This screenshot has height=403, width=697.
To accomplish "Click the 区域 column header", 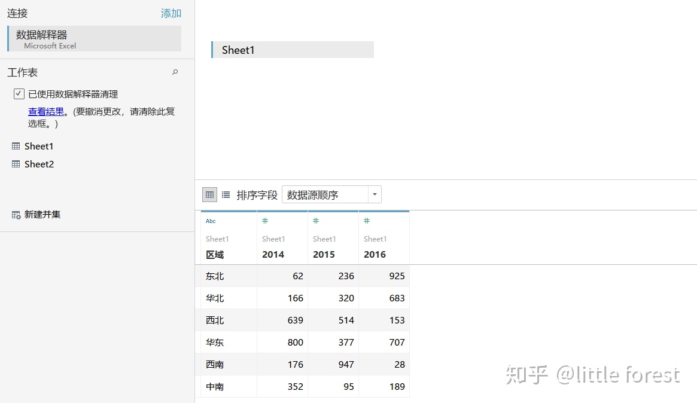I will tap(215, 255).
